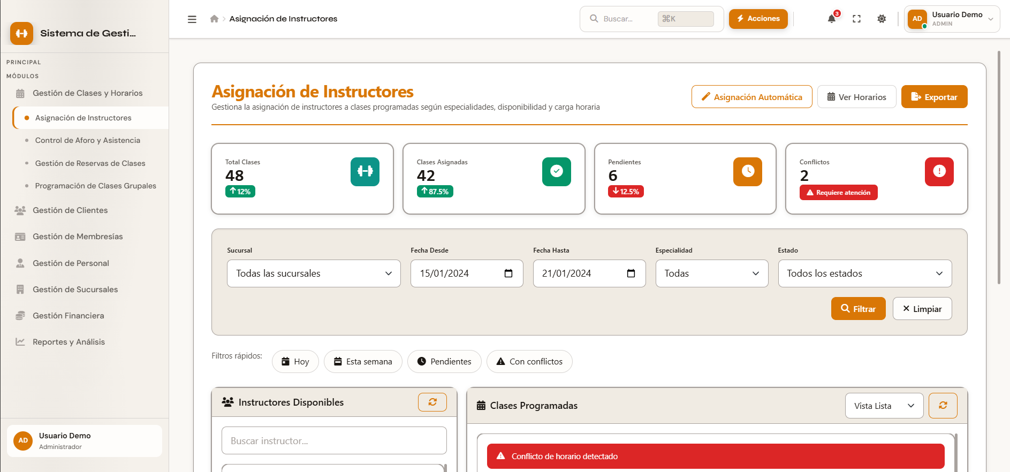Focus the Buscar instructor field
This screenshot has height=472, width=1010.
click(x=334, y=440)
